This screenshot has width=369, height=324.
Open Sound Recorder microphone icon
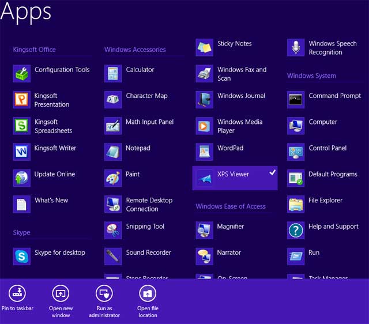(113, 256)
